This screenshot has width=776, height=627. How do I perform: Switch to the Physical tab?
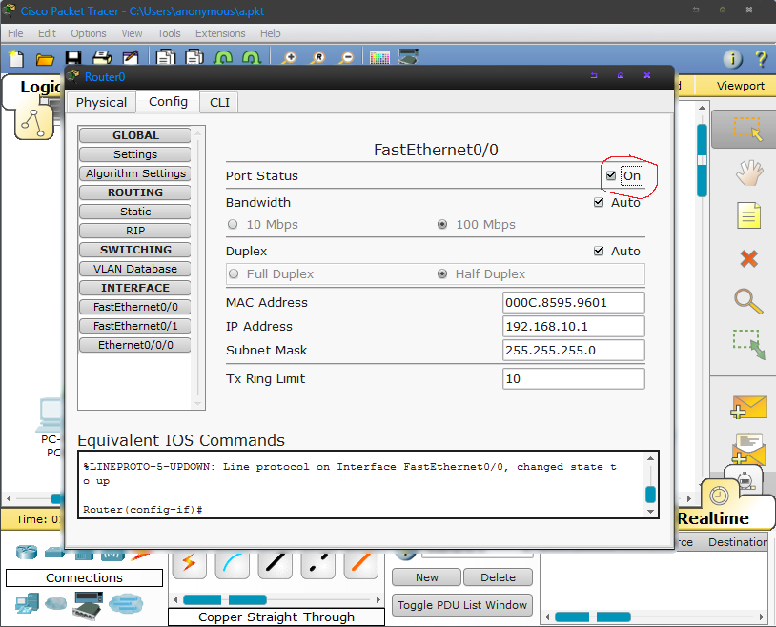click(101, 103)
